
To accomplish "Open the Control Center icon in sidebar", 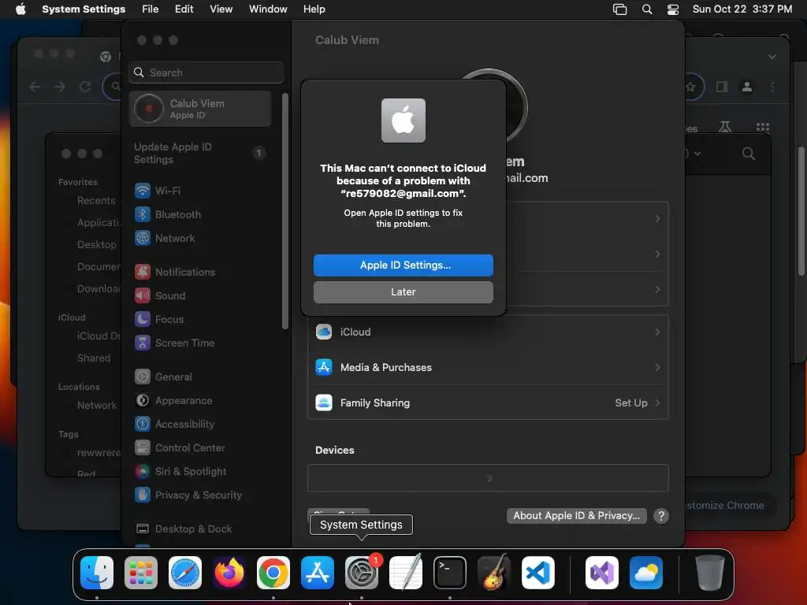I will 143,447.
